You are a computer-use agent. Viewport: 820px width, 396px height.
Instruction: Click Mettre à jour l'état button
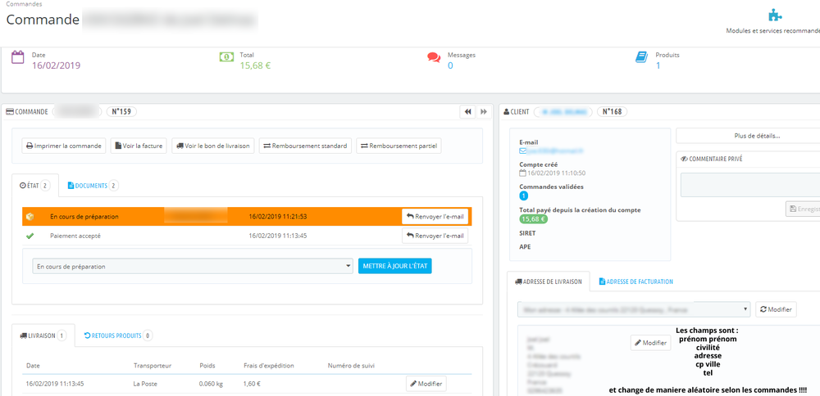click(395, 266)
